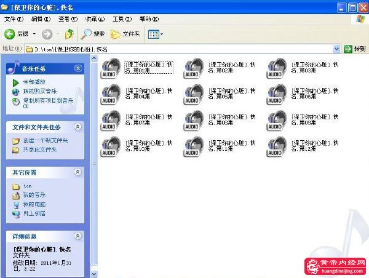Select audio file icon 第09集

(x=277, y=121)
